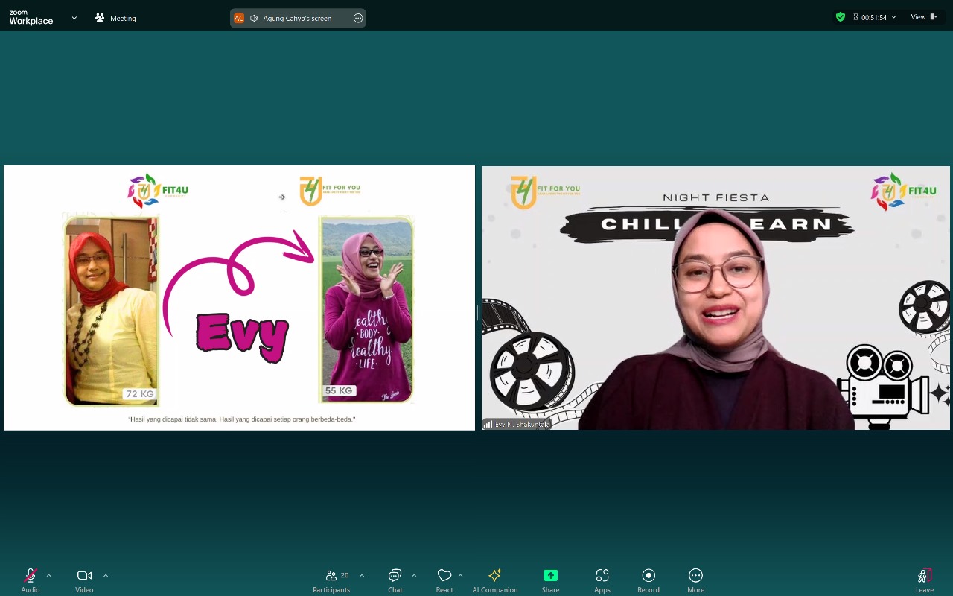Expand the participants options chevron

[x=362, y=575]
